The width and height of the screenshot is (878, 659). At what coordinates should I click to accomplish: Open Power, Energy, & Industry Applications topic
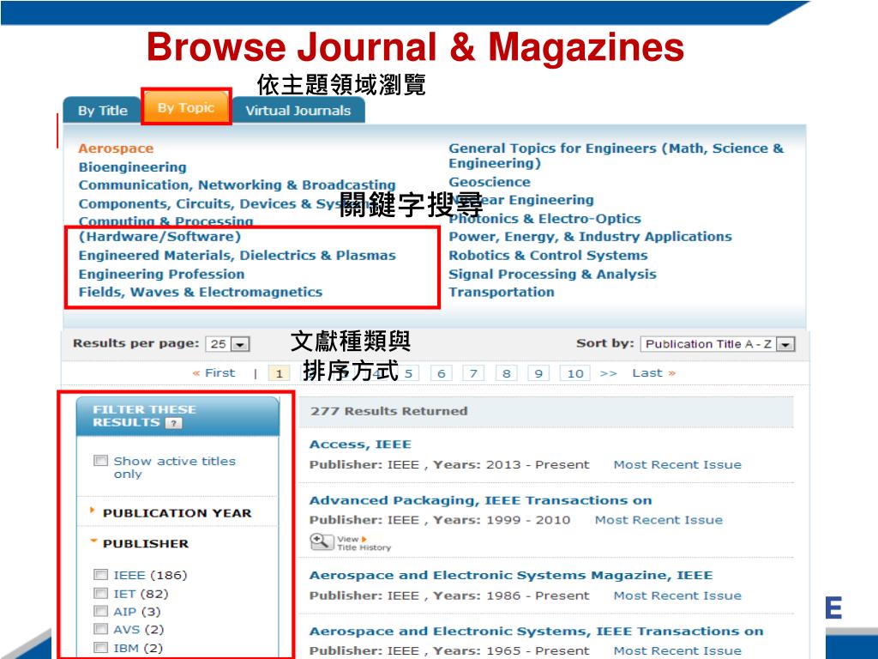click(x=590, y=237)
